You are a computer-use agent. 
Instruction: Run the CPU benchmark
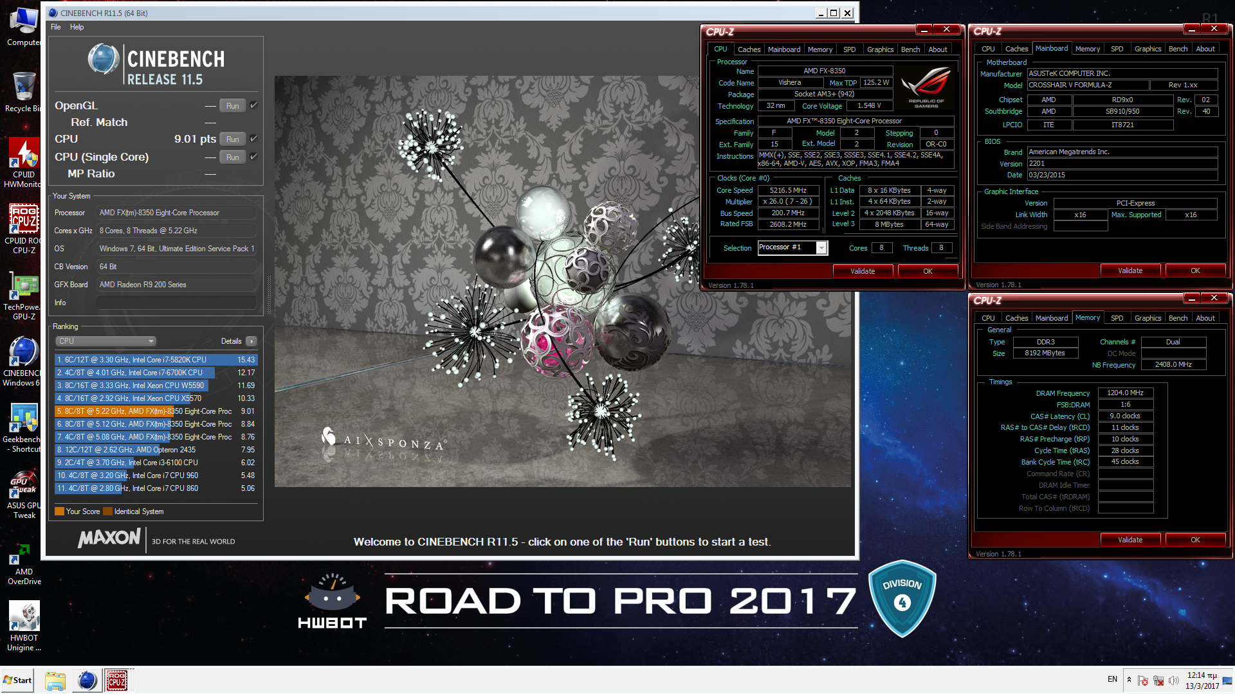click(x=232, y=139)
